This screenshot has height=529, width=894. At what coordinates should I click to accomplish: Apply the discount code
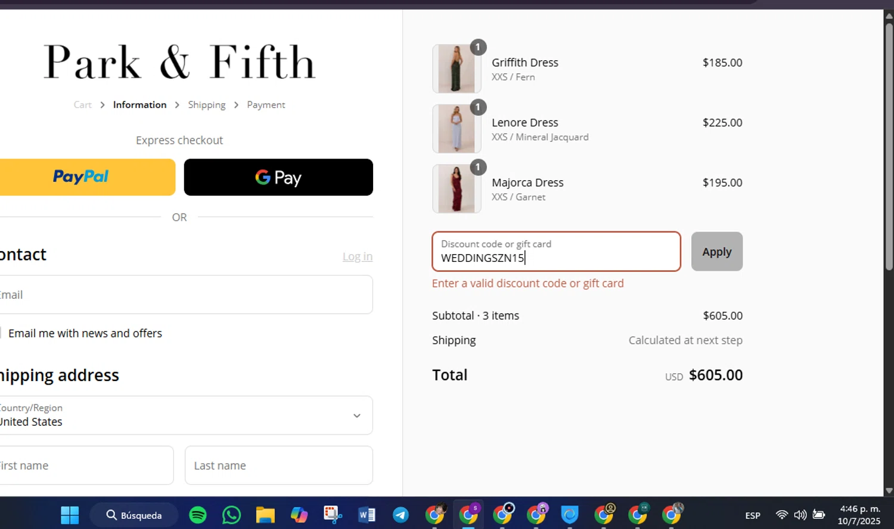click(x=717, y=252)
